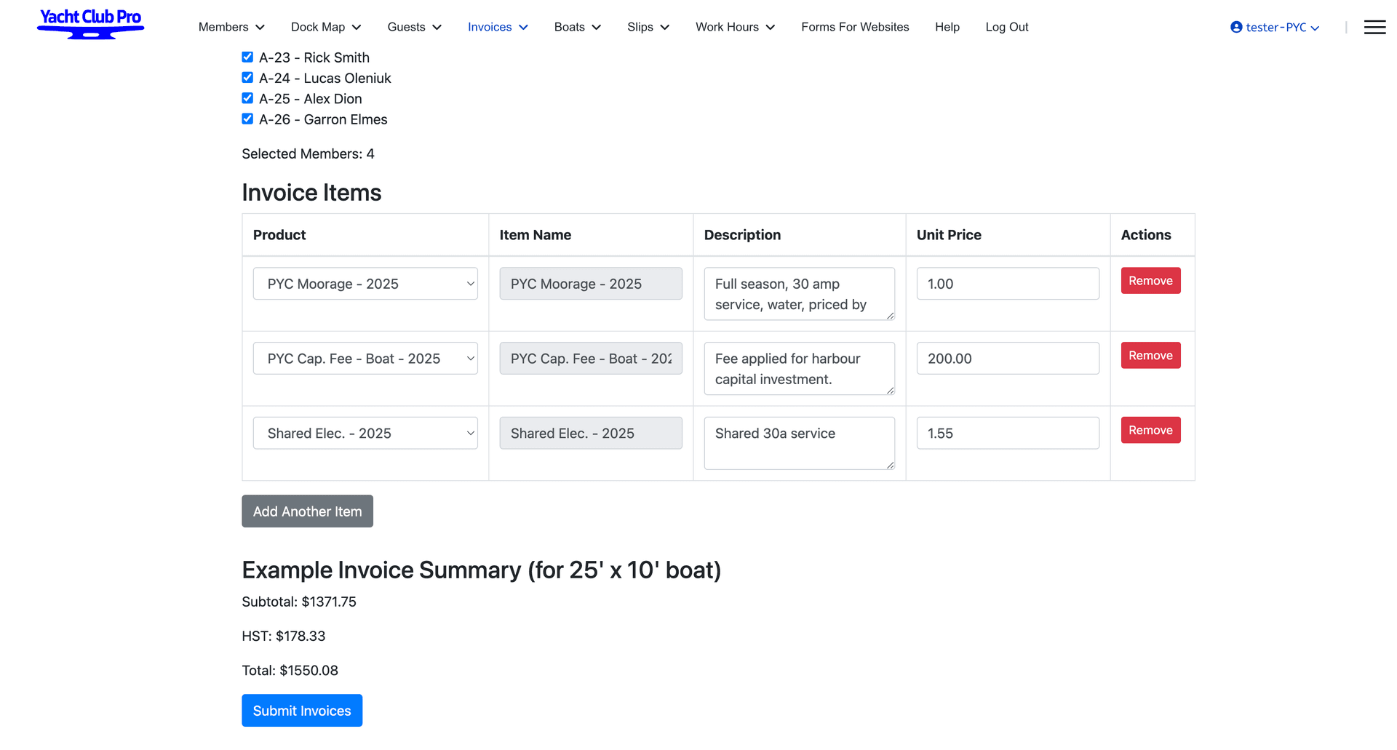Click the Unit Price column header
Screen dimensions: 1397x750
coord(949,235)
